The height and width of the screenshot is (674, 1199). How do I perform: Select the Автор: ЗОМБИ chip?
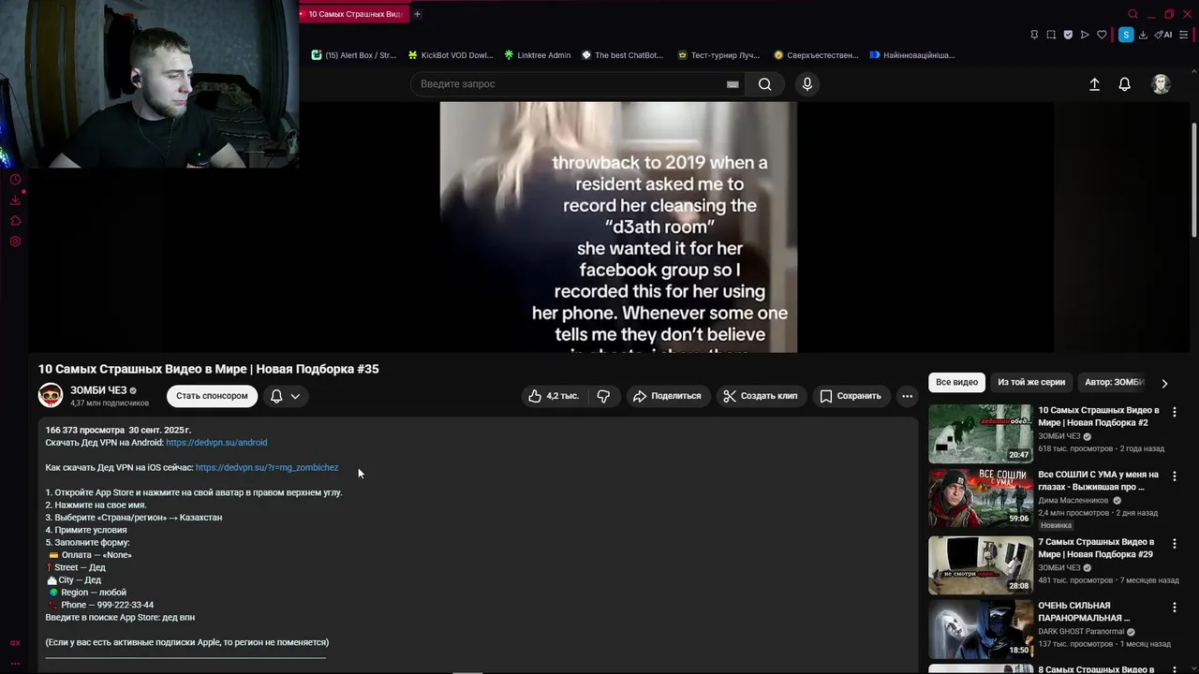[x=1114, y=382]
